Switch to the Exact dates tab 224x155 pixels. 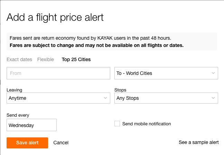click(x=19, y=59)
